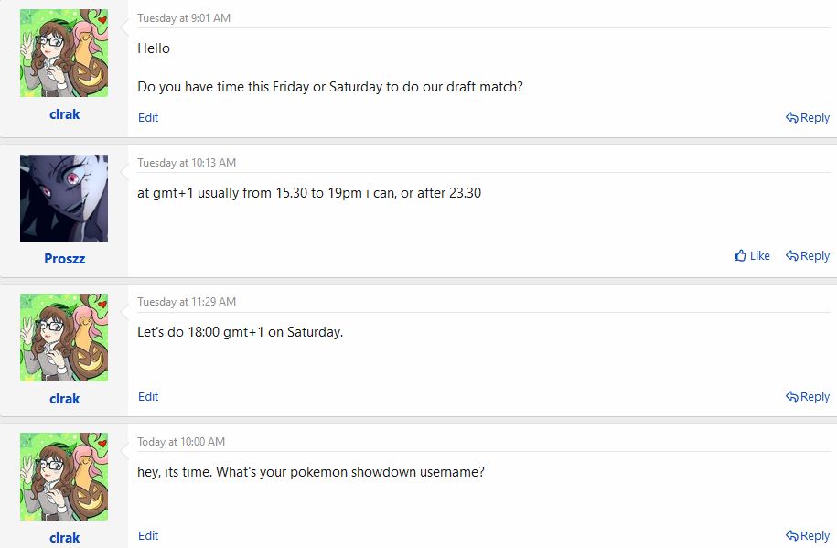Click the Reply arrow icon on the last message
Viewport: 837px width, 548px height.
792,536
